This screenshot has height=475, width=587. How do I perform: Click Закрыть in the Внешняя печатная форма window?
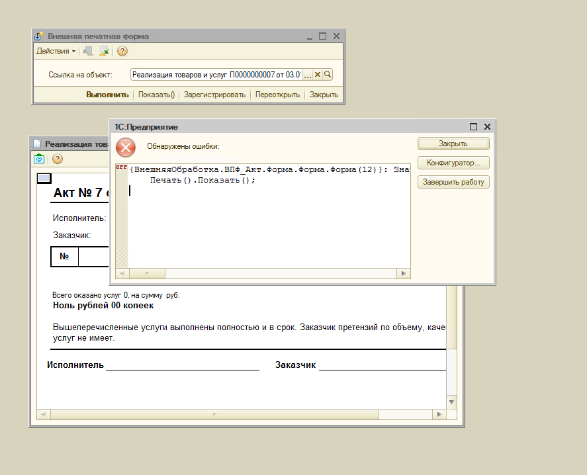tap(324, 95)
